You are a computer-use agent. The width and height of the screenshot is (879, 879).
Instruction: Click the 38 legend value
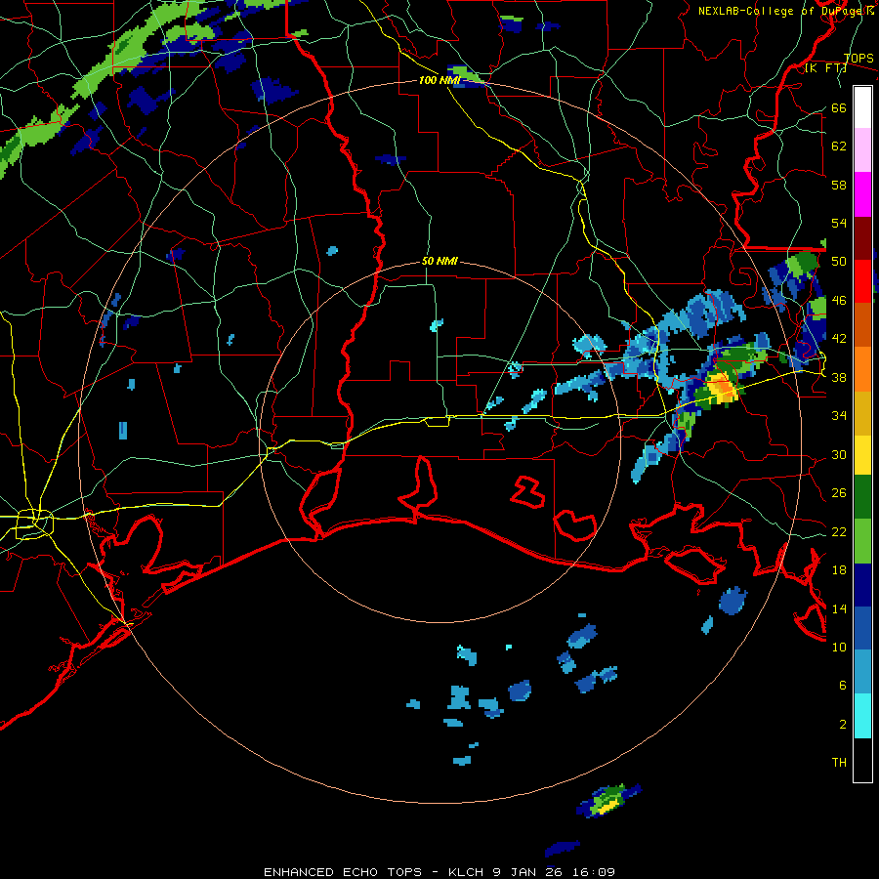pyautogui.click(x=839, y=377)
